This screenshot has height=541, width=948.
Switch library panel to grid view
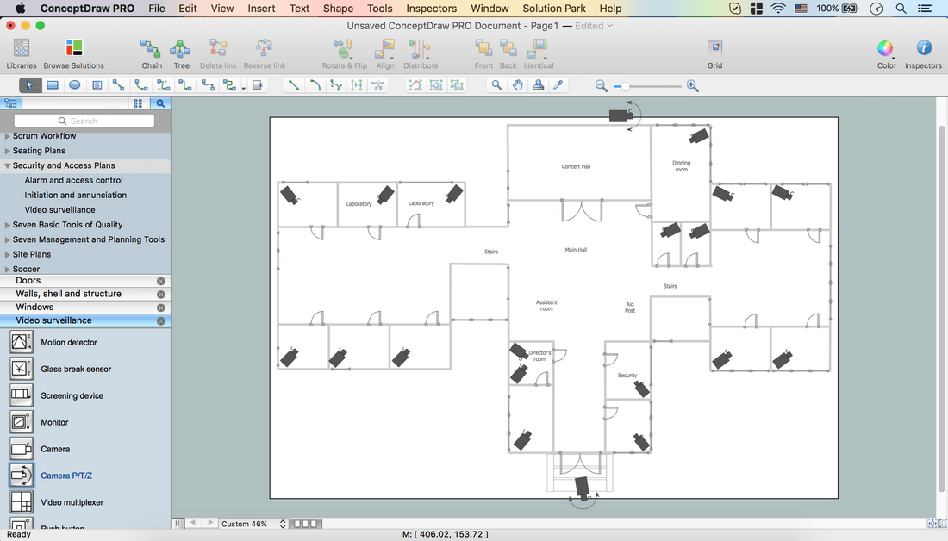138,103
